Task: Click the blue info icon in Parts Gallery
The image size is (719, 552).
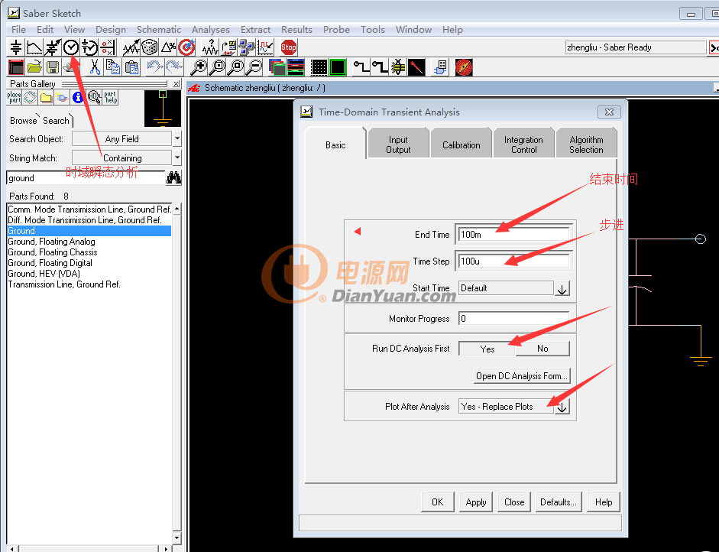Action: coord(78,97)
